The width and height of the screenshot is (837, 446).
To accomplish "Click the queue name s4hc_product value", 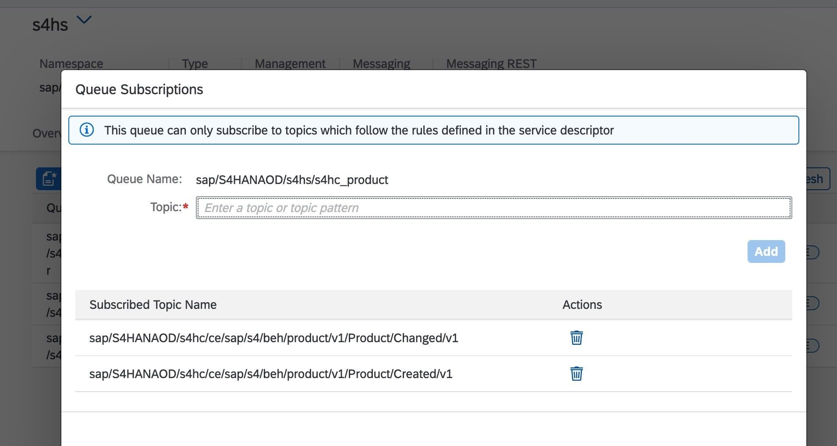I will coord(292,180).
